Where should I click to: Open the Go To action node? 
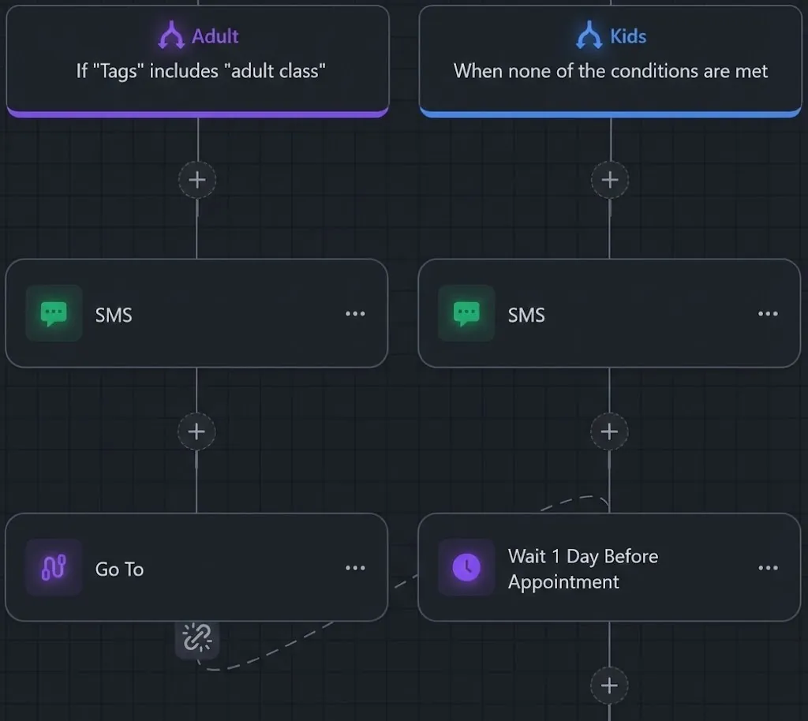tap(197, 569)
